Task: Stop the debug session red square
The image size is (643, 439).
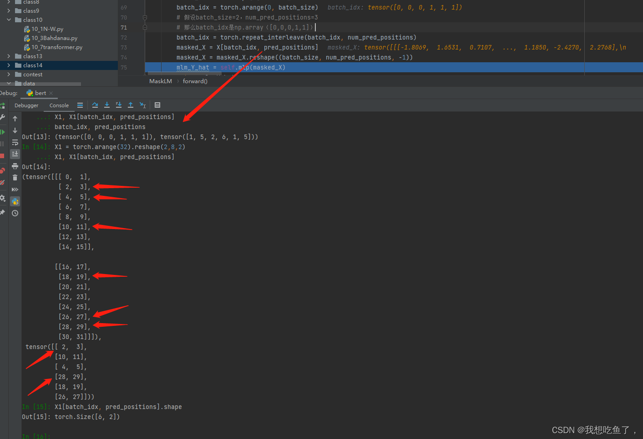Action: (2, 155)
